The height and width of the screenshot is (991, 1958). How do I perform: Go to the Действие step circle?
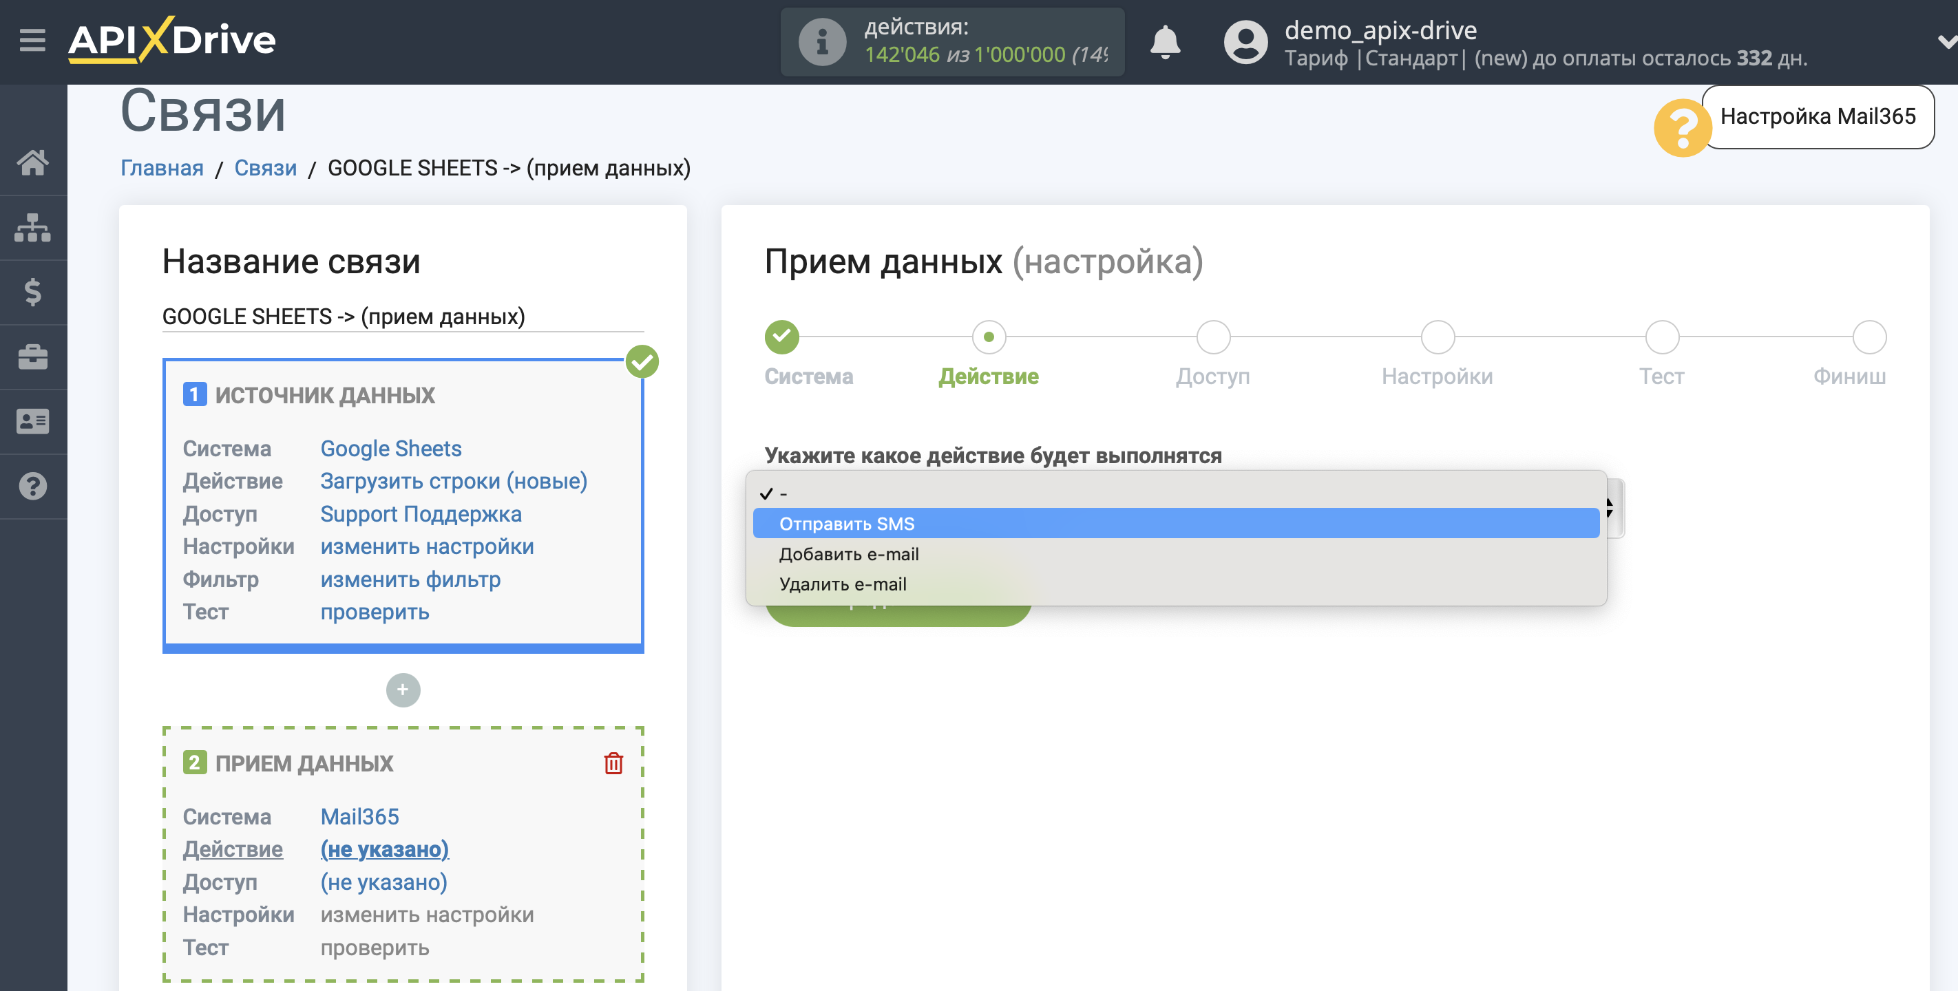[x=988, y=337]
